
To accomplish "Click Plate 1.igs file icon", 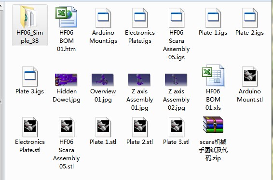I will 213,18.
